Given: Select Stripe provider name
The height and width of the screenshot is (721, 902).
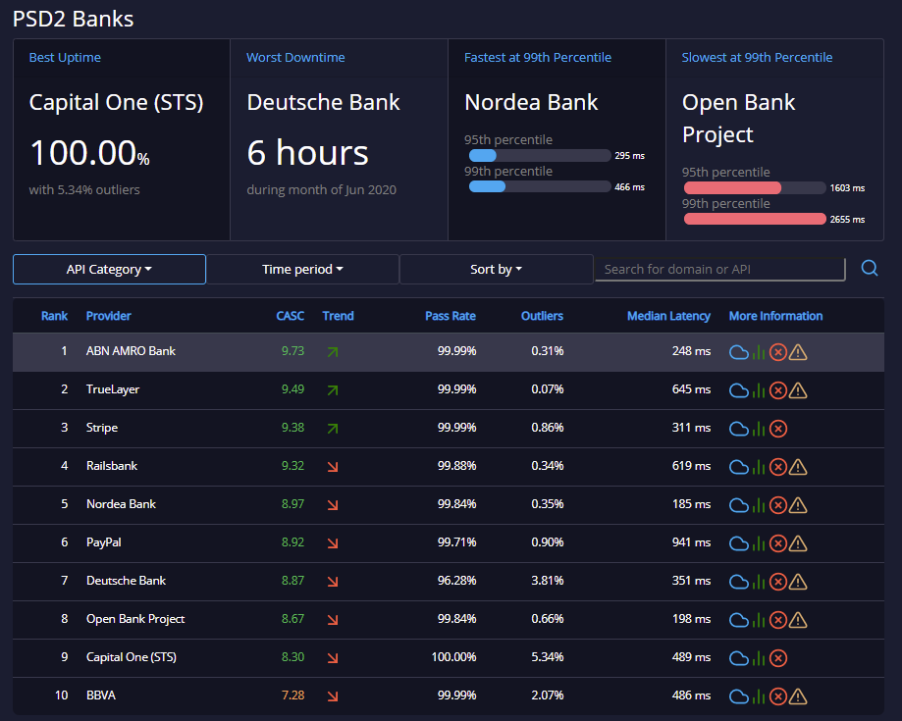Looking at the screenshot, I should point(102,427).
